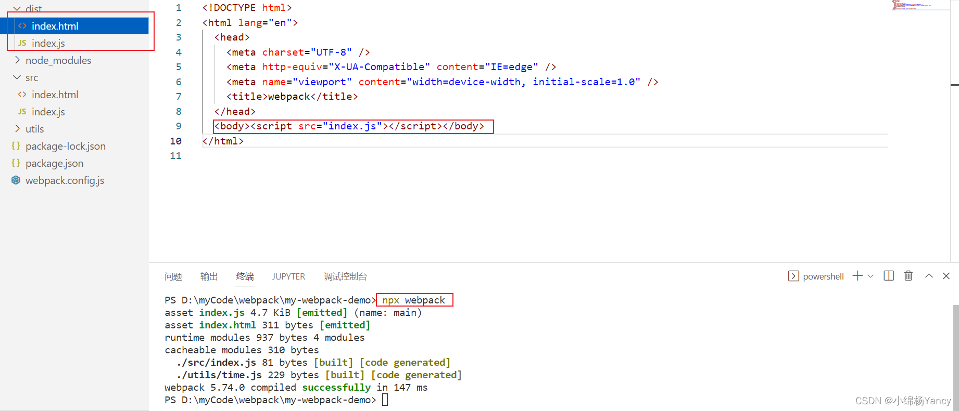Create a new terminal with plus icon

pos(857,276)
